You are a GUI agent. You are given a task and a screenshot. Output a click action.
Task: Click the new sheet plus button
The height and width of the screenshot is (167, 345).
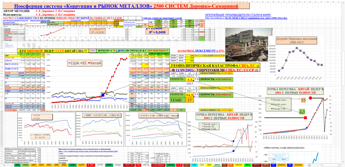click(309, 165)
